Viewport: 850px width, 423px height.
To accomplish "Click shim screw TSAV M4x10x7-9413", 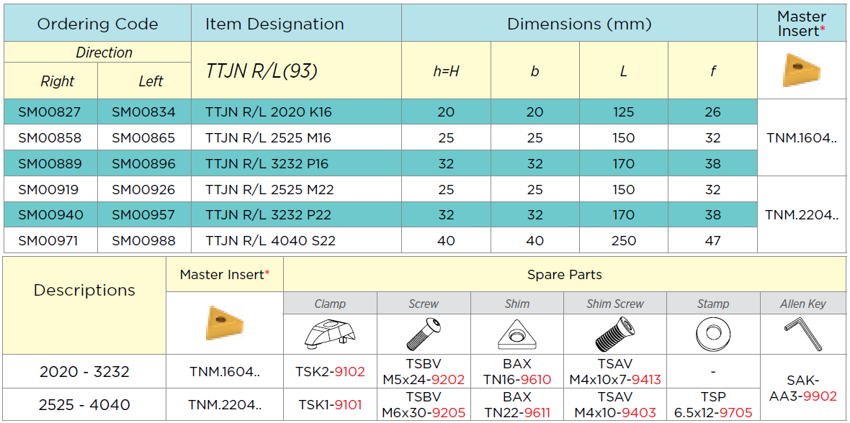I will coord(615,372).
